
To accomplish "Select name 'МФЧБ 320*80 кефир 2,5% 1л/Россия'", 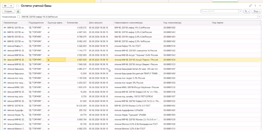I will click(x=132, y=41).
